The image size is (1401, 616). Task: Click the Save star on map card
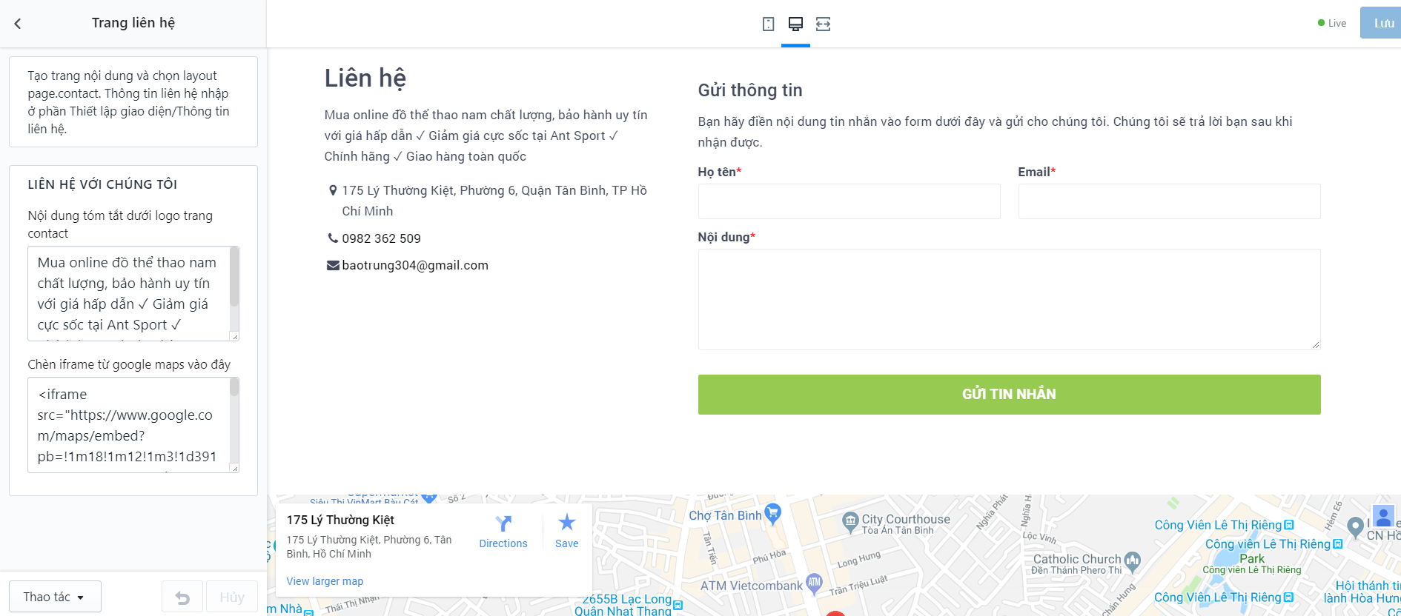coord(566,523)
